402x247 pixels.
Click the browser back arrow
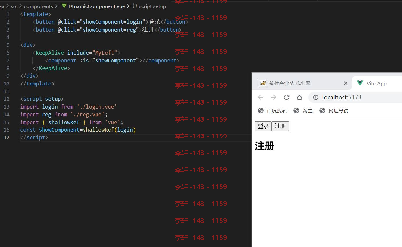coord(260,97)
